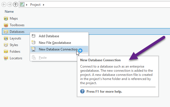
Task: Click the New Database Connection icon
Action: coord(34,49)
